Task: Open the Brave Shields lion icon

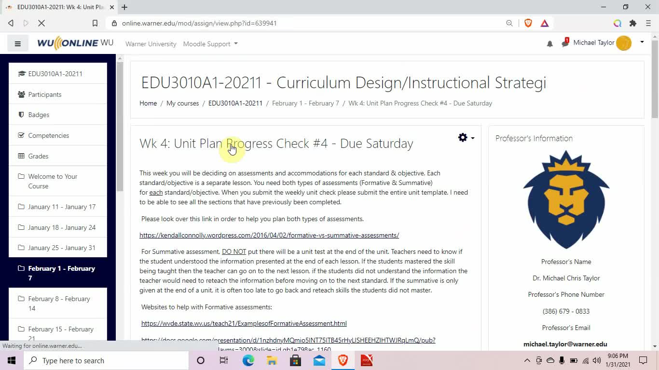Action: (x=528, y=23)
